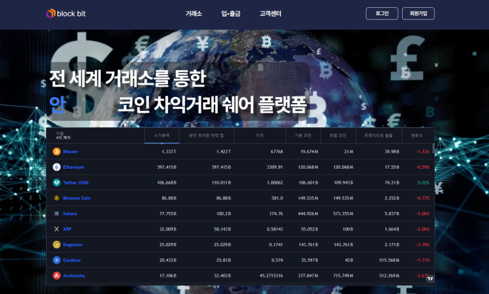Select Binance Coin price 581.0
This screenshot has width=489, height=294.
[277, 198]
